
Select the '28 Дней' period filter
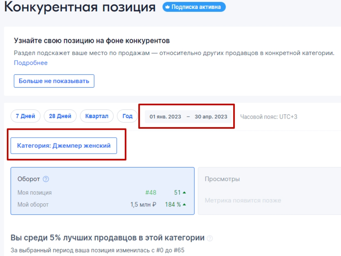click(x=60, y=116)
